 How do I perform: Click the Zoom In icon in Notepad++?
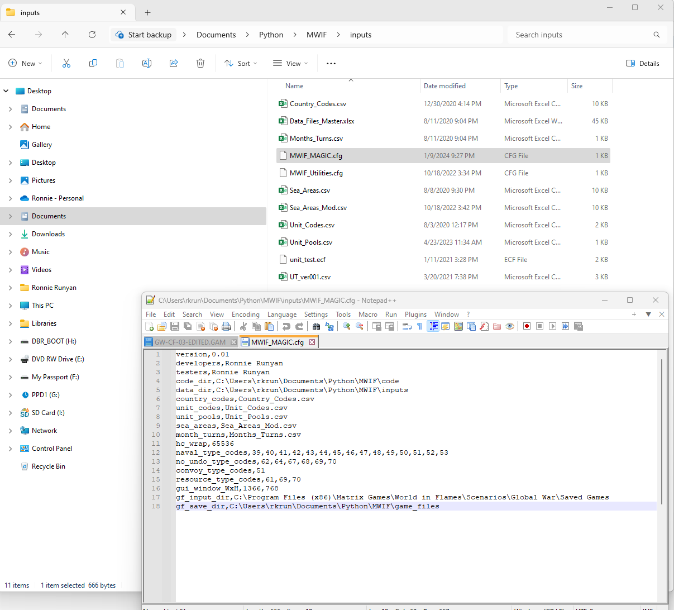[x=347, y=326]
